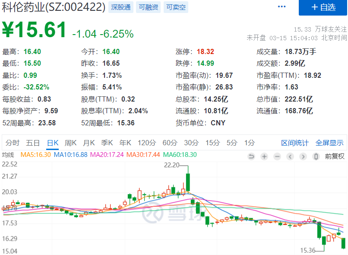This screenshot has height=255, width=348.
Task: Switch to the 5分 chart tab
Action: point(232,143)
